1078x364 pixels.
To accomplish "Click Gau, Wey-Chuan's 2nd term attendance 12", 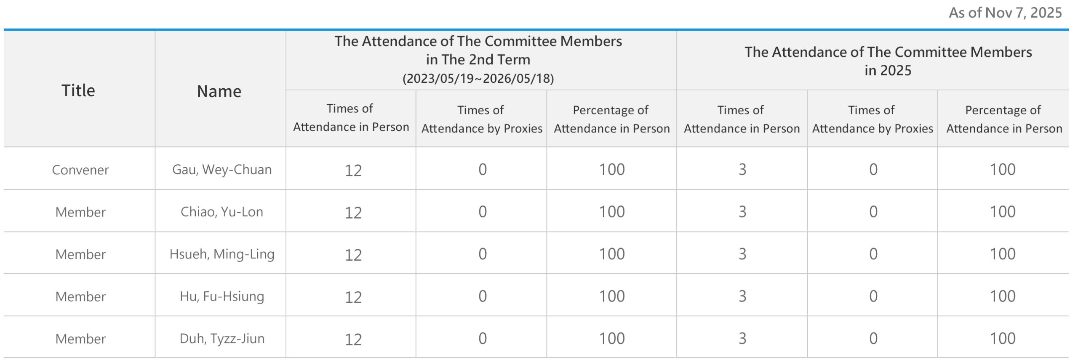I will (353, 170).
